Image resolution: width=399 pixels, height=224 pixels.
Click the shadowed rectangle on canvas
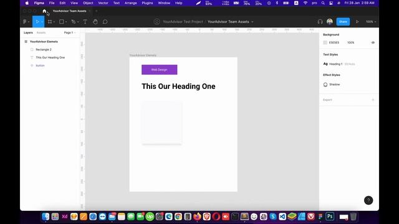point(162,123)
